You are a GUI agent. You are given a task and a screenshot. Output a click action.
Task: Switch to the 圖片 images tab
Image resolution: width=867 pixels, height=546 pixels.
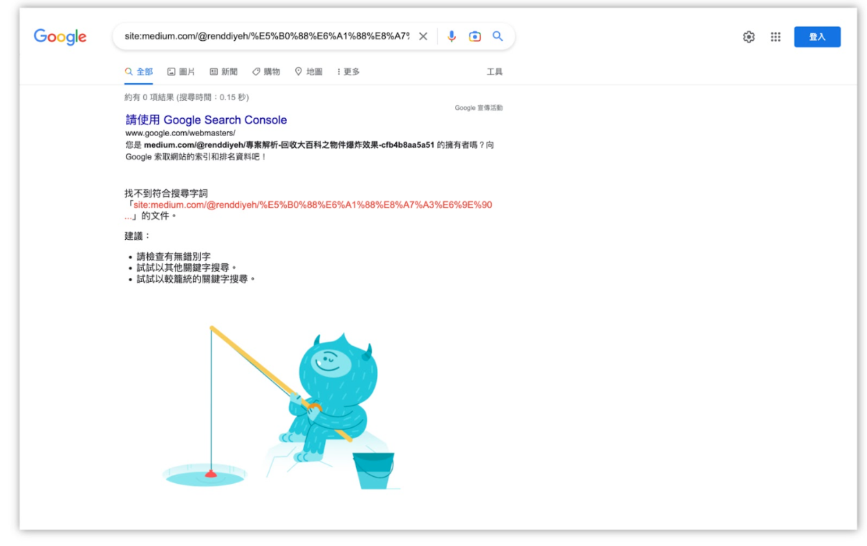tap(181, 72)
